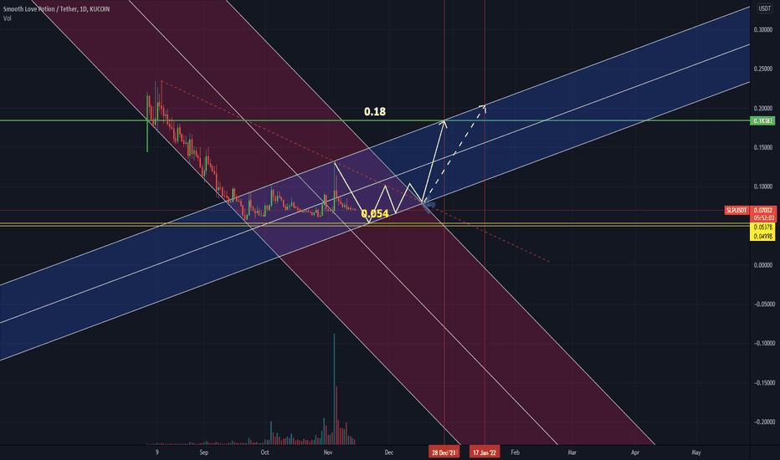Click the Nov label on time axis
The height and width of the screenshot is (460, 780).
tap(327, 452)
